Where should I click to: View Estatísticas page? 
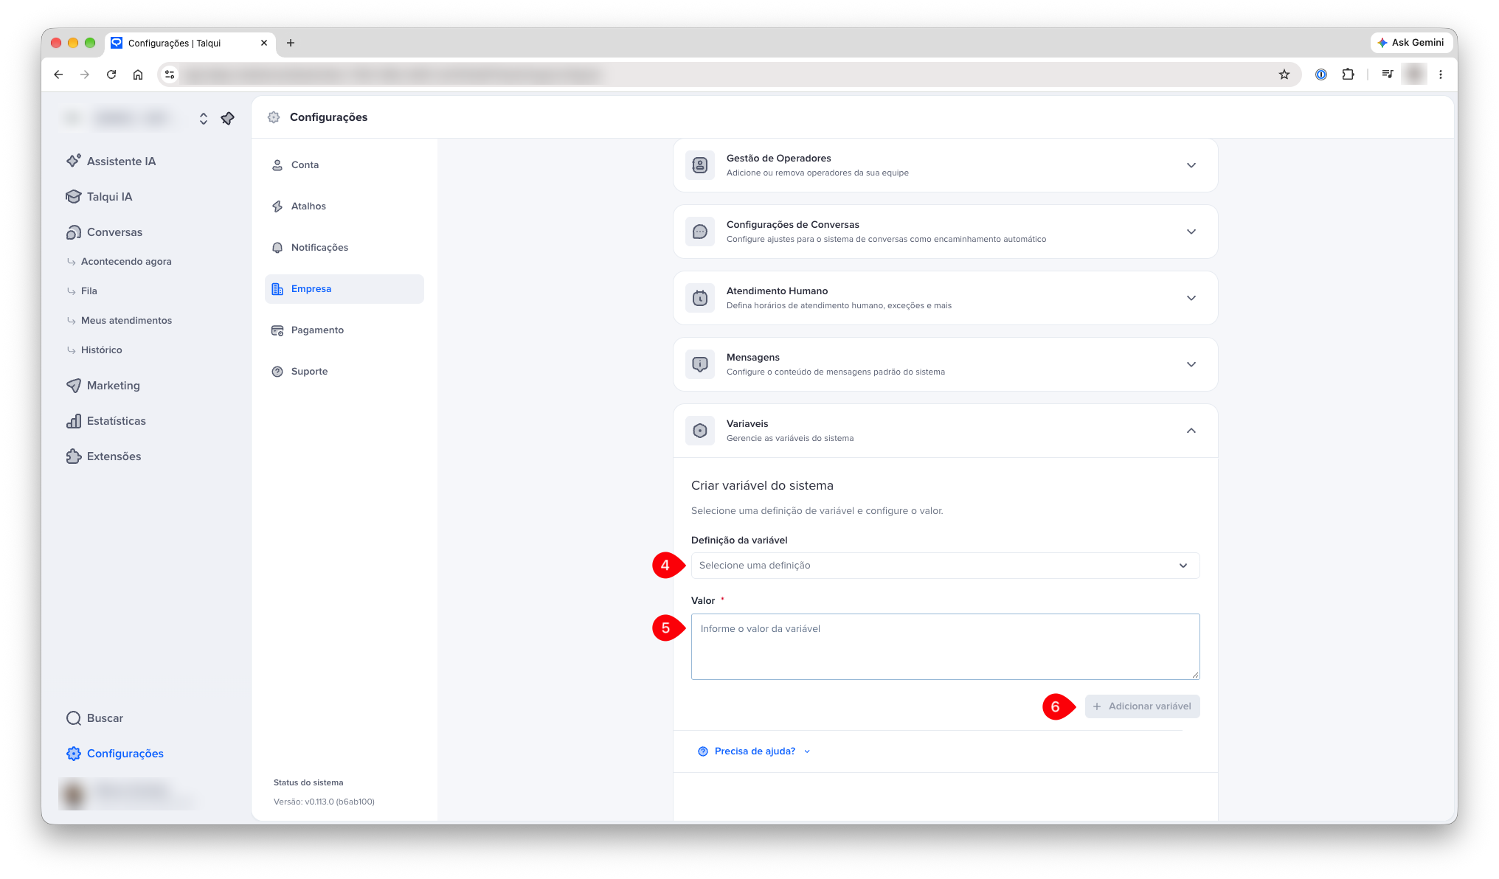[105, 420]
